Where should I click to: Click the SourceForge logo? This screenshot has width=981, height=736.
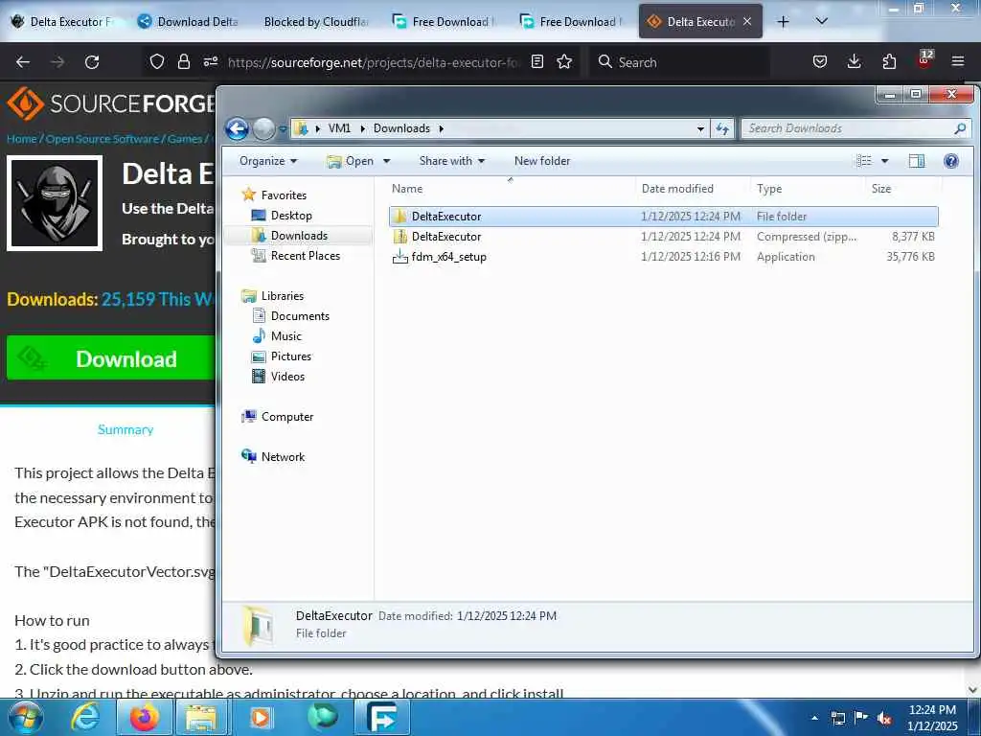pos(111,103)
